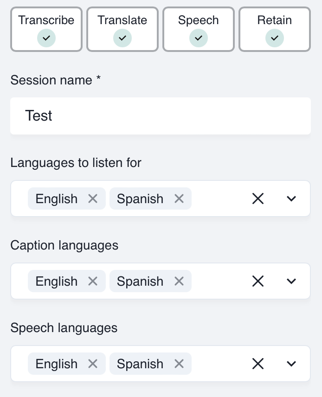Click the Session name input field
Viewport: 322px width, 397px height.
(161, 115)
